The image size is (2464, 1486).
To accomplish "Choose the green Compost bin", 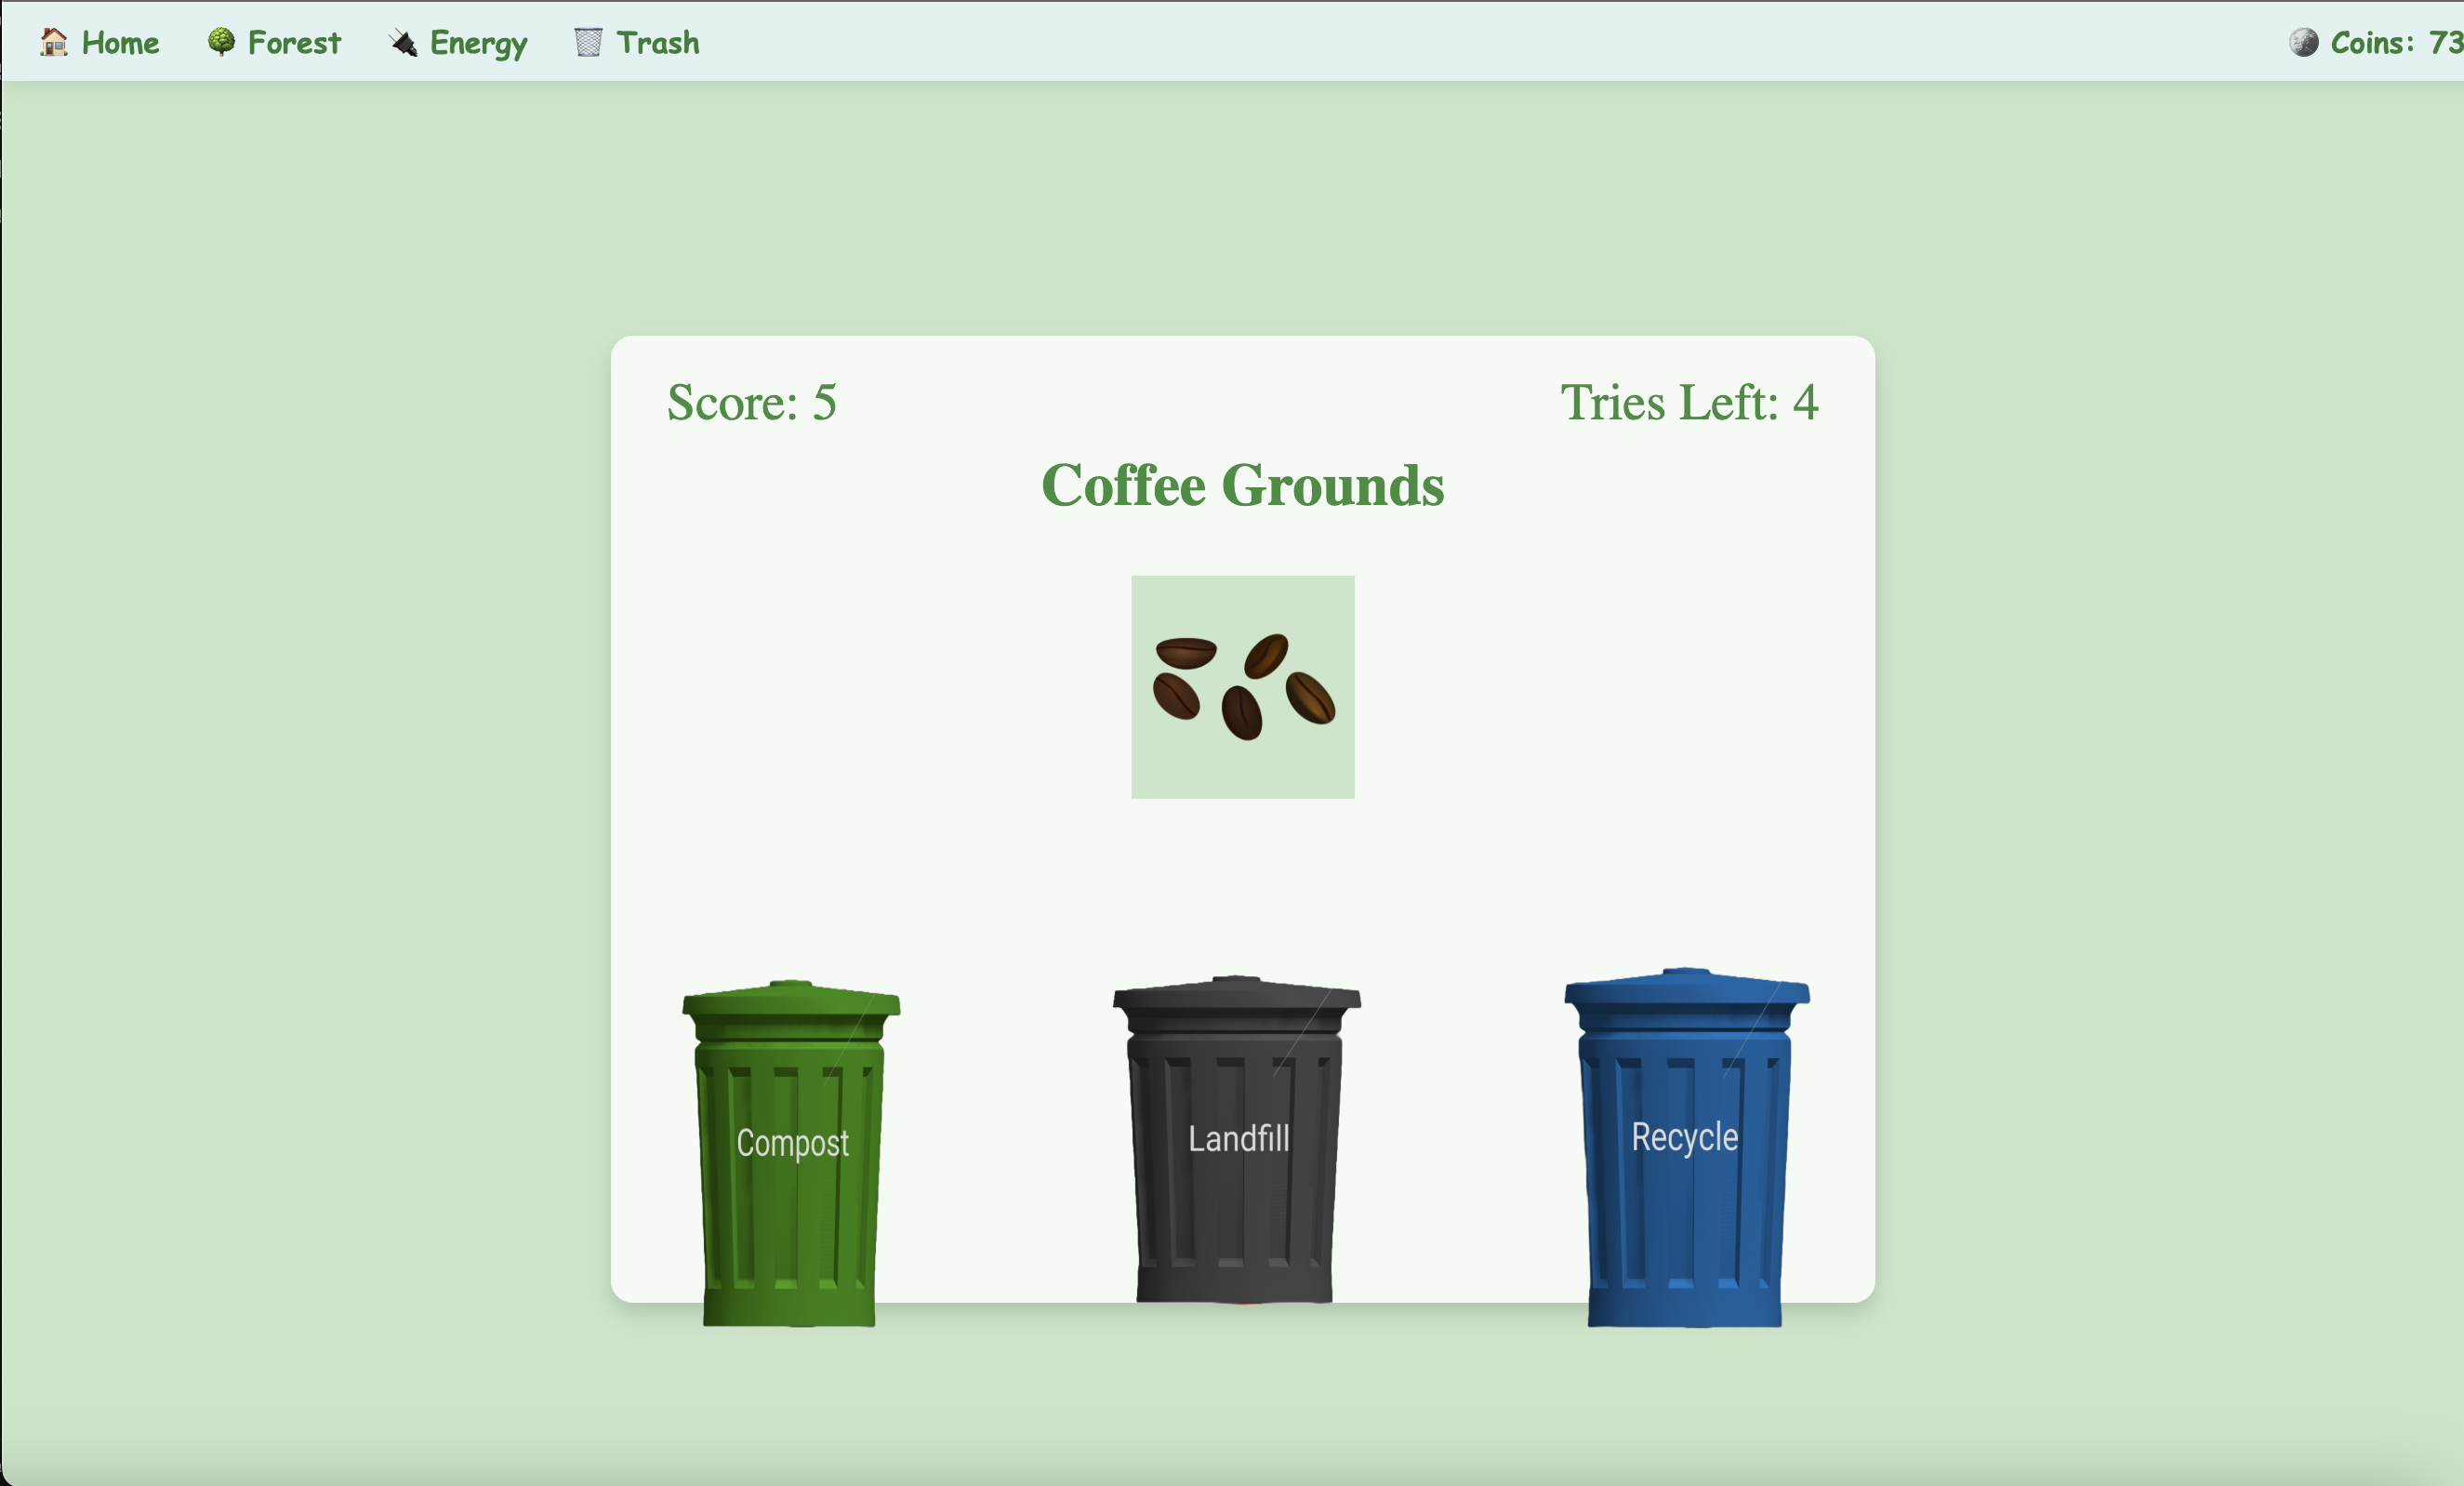I will [790, 1190].
